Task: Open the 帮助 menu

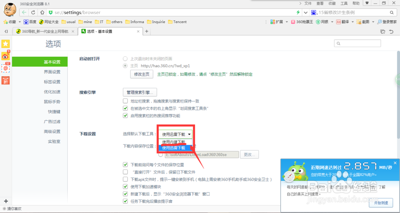Action: (x=356, y=3)
